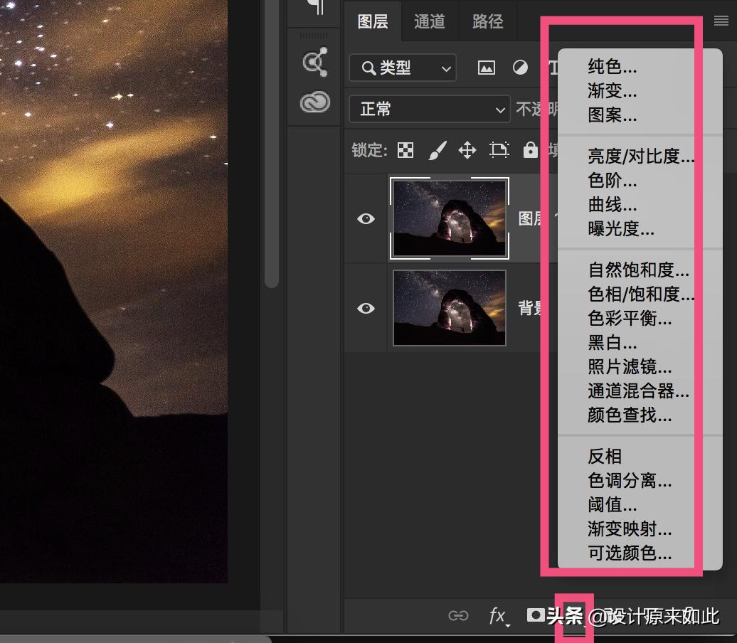Toggle the pixel layer filter icon
The image size is (737, 643).
pos(486,68)
